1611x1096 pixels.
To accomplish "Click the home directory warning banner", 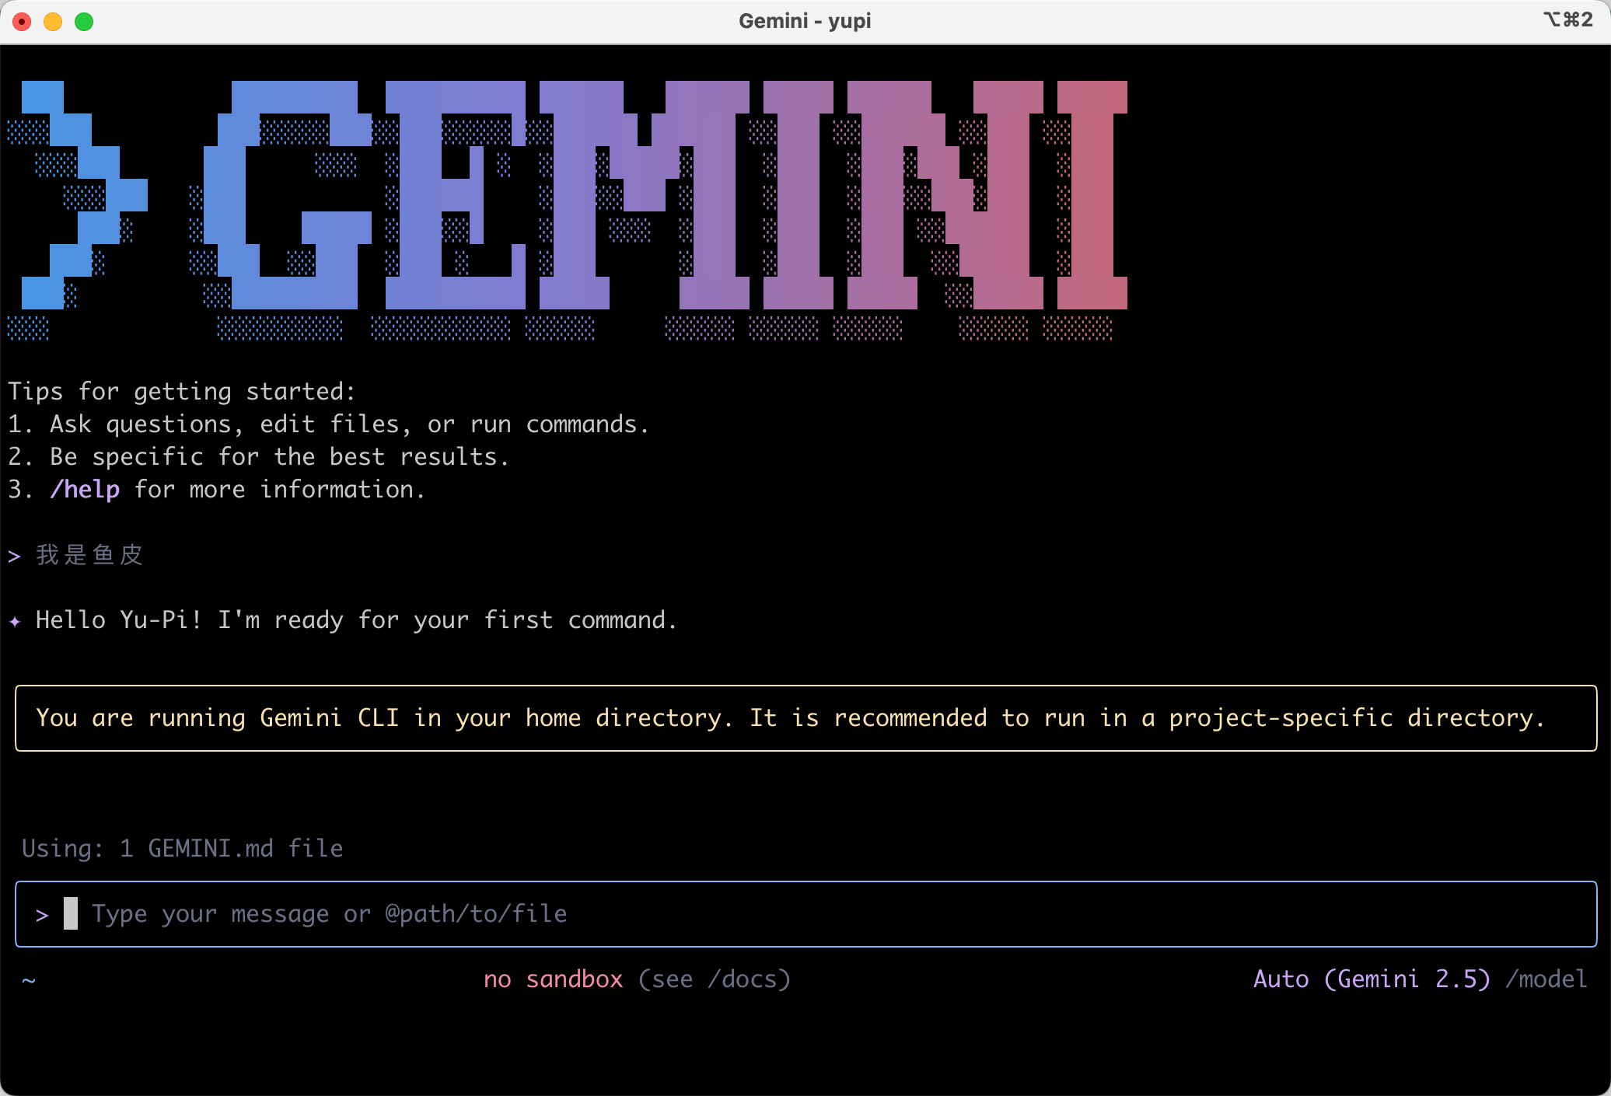I will pos(805,718).
